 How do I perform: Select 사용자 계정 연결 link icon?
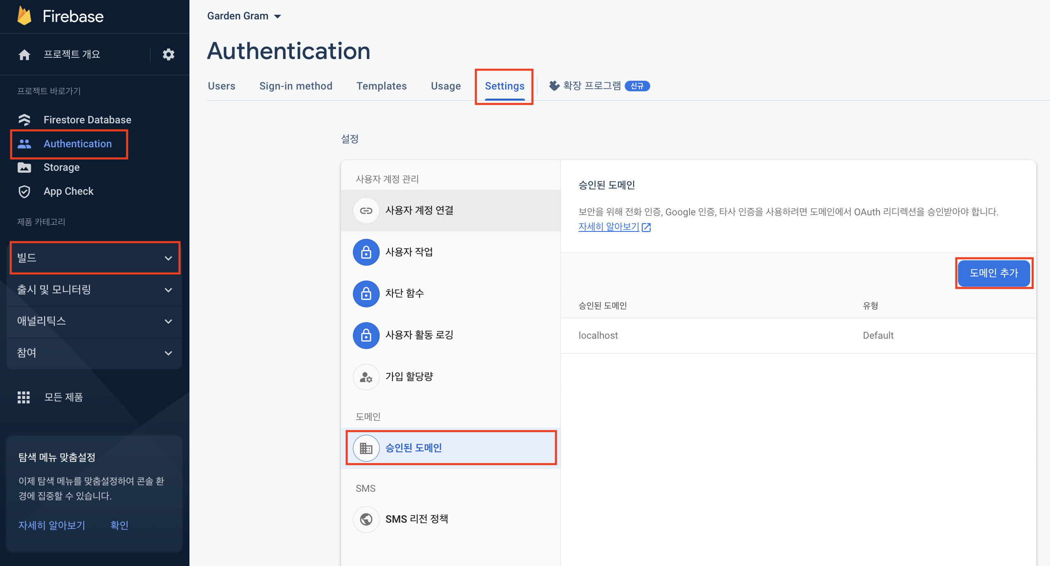click(366, 210)
